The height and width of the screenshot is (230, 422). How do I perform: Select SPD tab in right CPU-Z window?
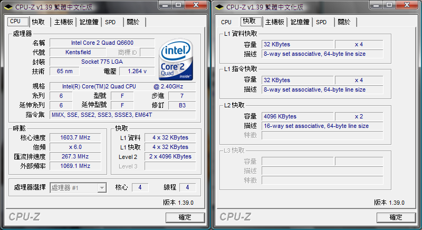(x=323, y=22)
